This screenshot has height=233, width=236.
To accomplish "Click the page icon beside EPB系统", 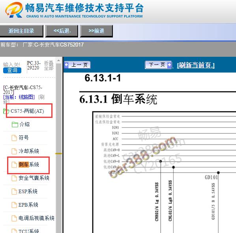I will tap(14, 205).
